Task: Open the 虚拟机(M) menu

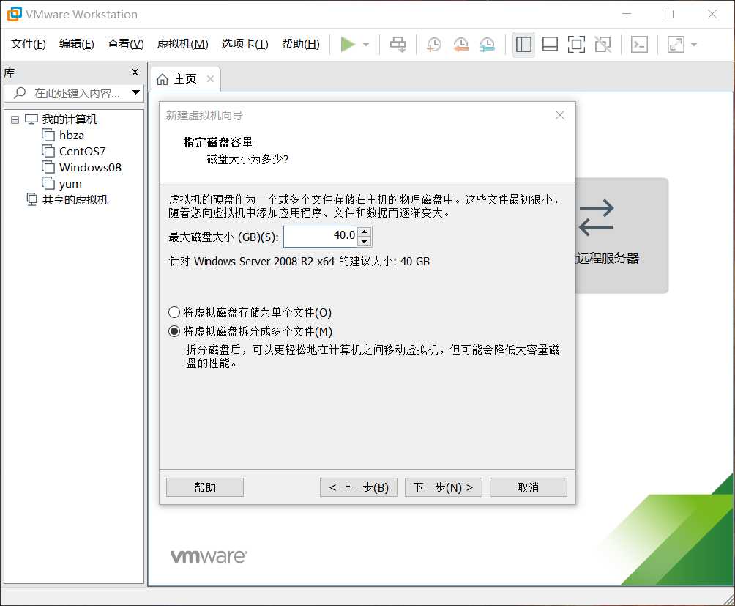Action: (183, 44)
